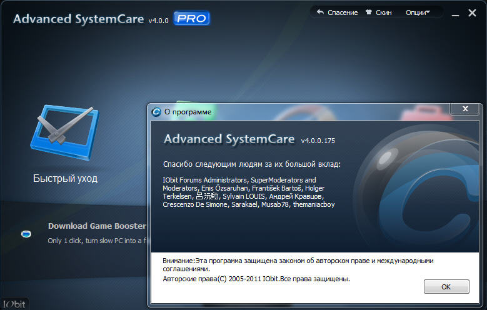Click the IObit logo in bottom corner
The width and height of the screenshot is (487, 310).
tap(14, 304)
